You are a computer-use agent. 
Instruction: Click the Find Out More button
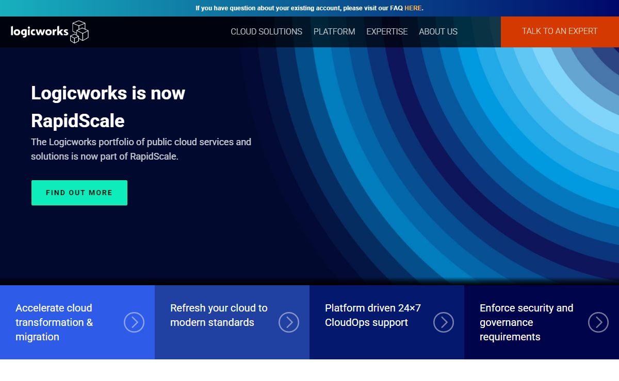pyautogui.click(x=79, y=193)
